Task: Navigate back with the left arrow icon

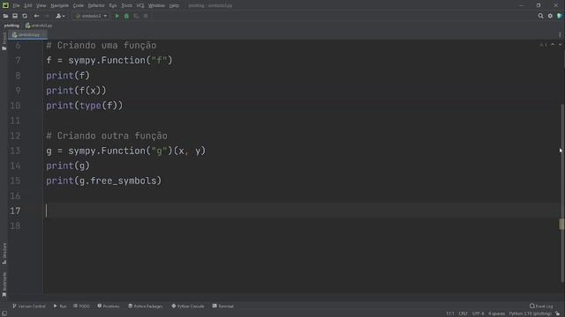Action: coord(36,16)
